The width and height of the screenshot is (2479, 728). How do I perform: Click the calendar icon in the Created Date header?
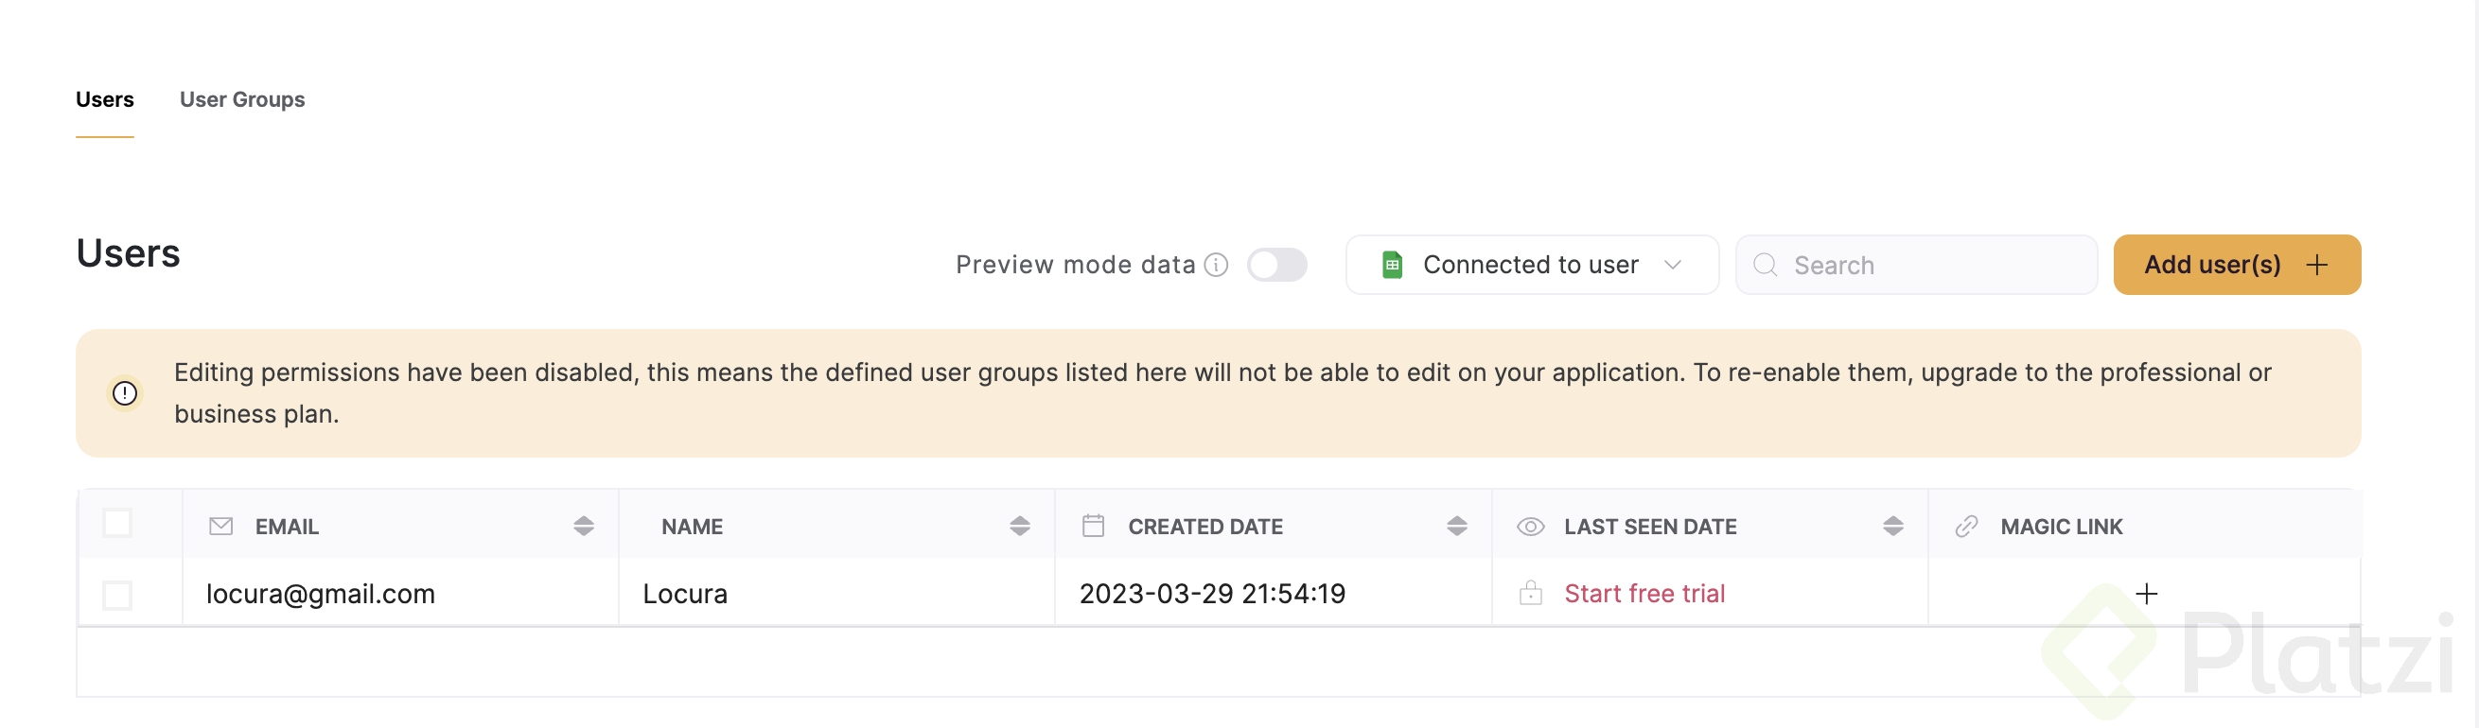click(x=1093, y=526)
